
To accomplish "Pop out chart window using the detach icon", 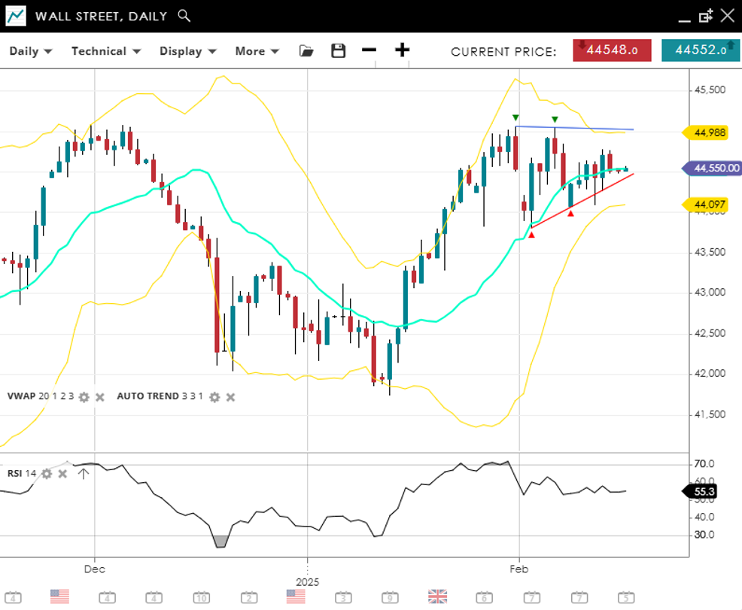I will click(x=705, y=16).
